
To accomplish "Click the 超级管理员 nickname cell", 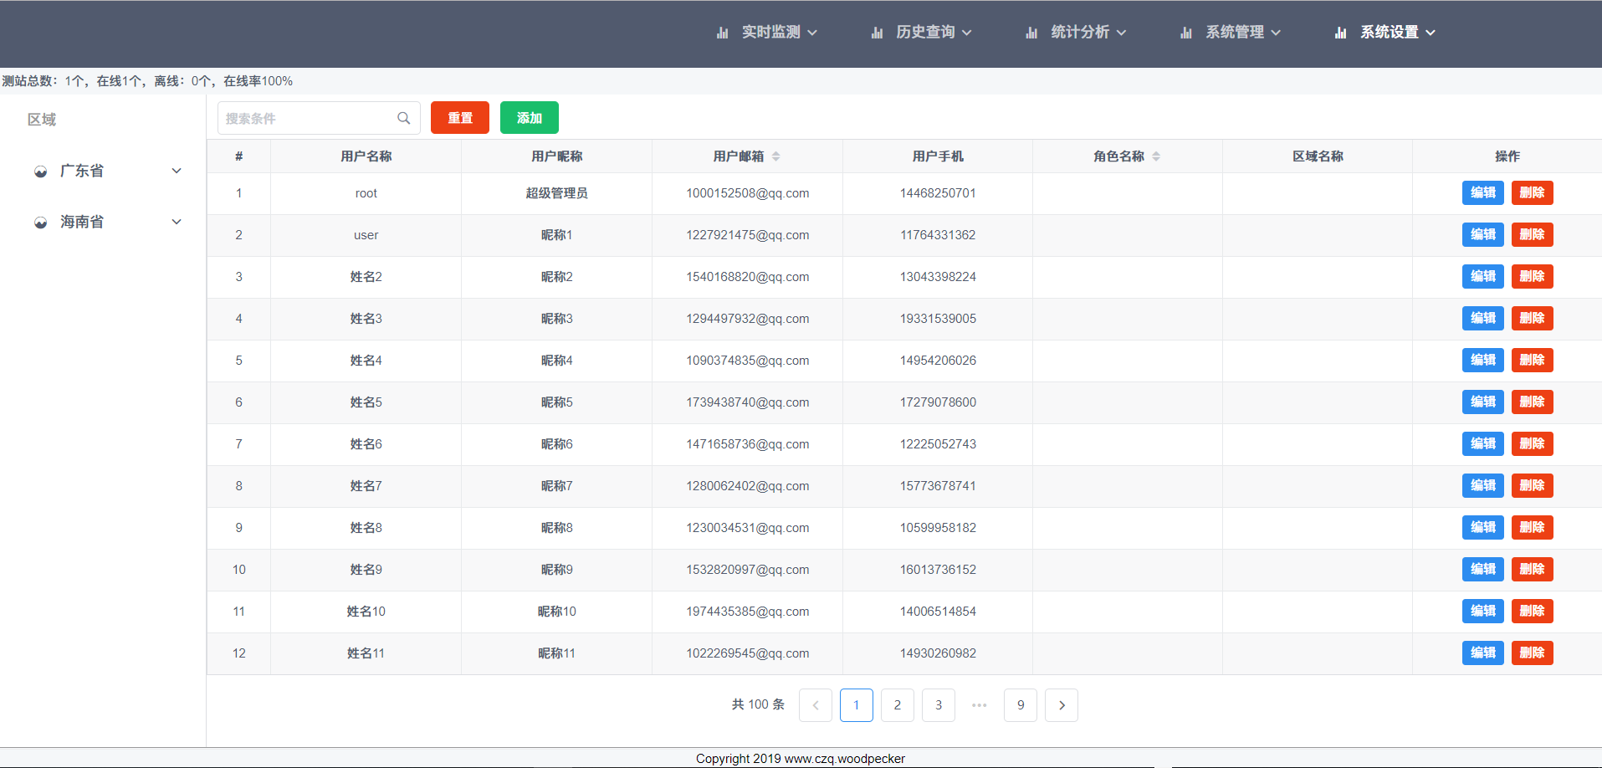I will click(x=557, y=193).
